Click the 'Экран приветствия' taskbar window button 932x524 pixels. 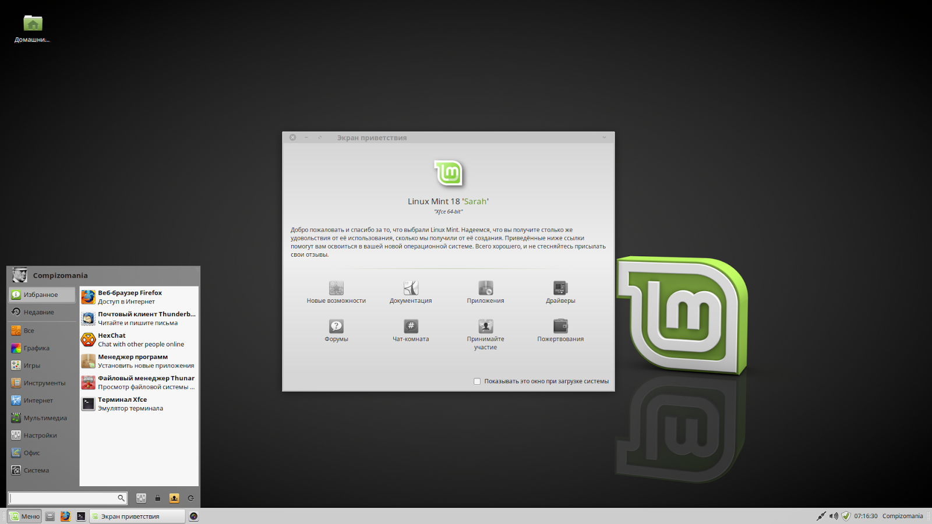click(137, 516)
